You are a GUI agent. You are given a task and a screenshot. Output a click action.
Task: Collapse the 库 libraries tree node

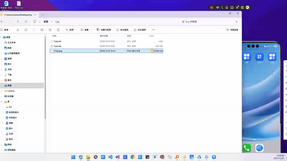tap(1, 102)
